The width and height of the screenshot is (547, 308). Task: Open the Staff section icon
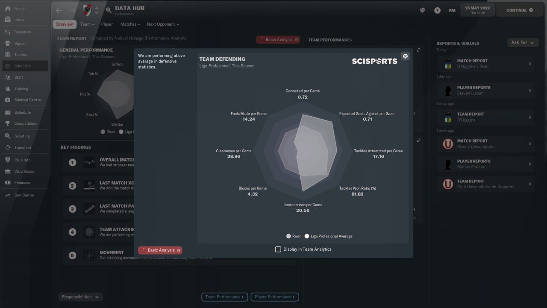click(8, 77)
